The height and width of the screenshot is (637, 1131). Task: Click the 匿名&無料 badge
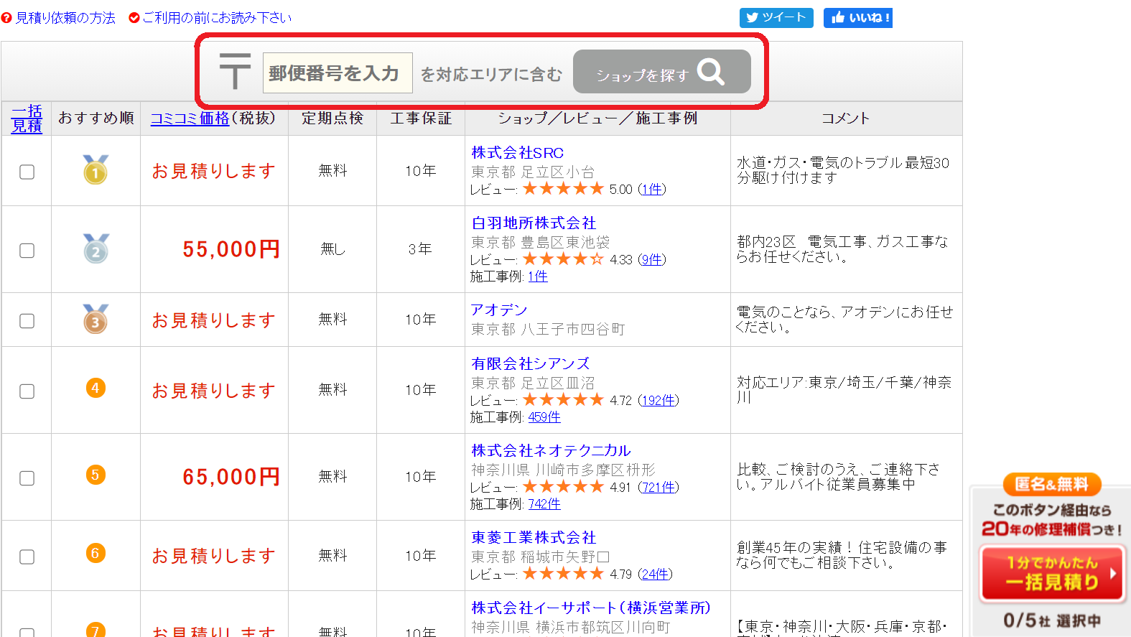coord(1052,484)
